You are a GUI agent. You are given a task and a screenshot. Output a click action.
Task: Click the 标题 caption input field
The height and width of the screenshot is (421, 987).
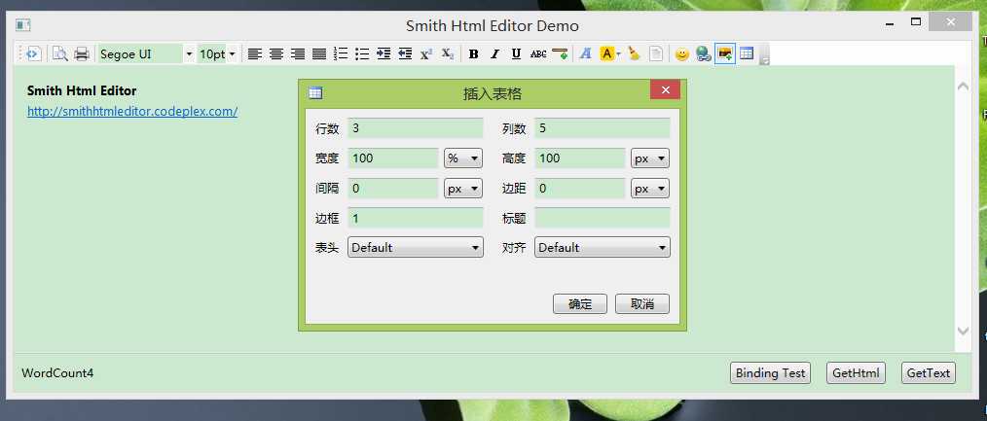click(x=603, y=218)
